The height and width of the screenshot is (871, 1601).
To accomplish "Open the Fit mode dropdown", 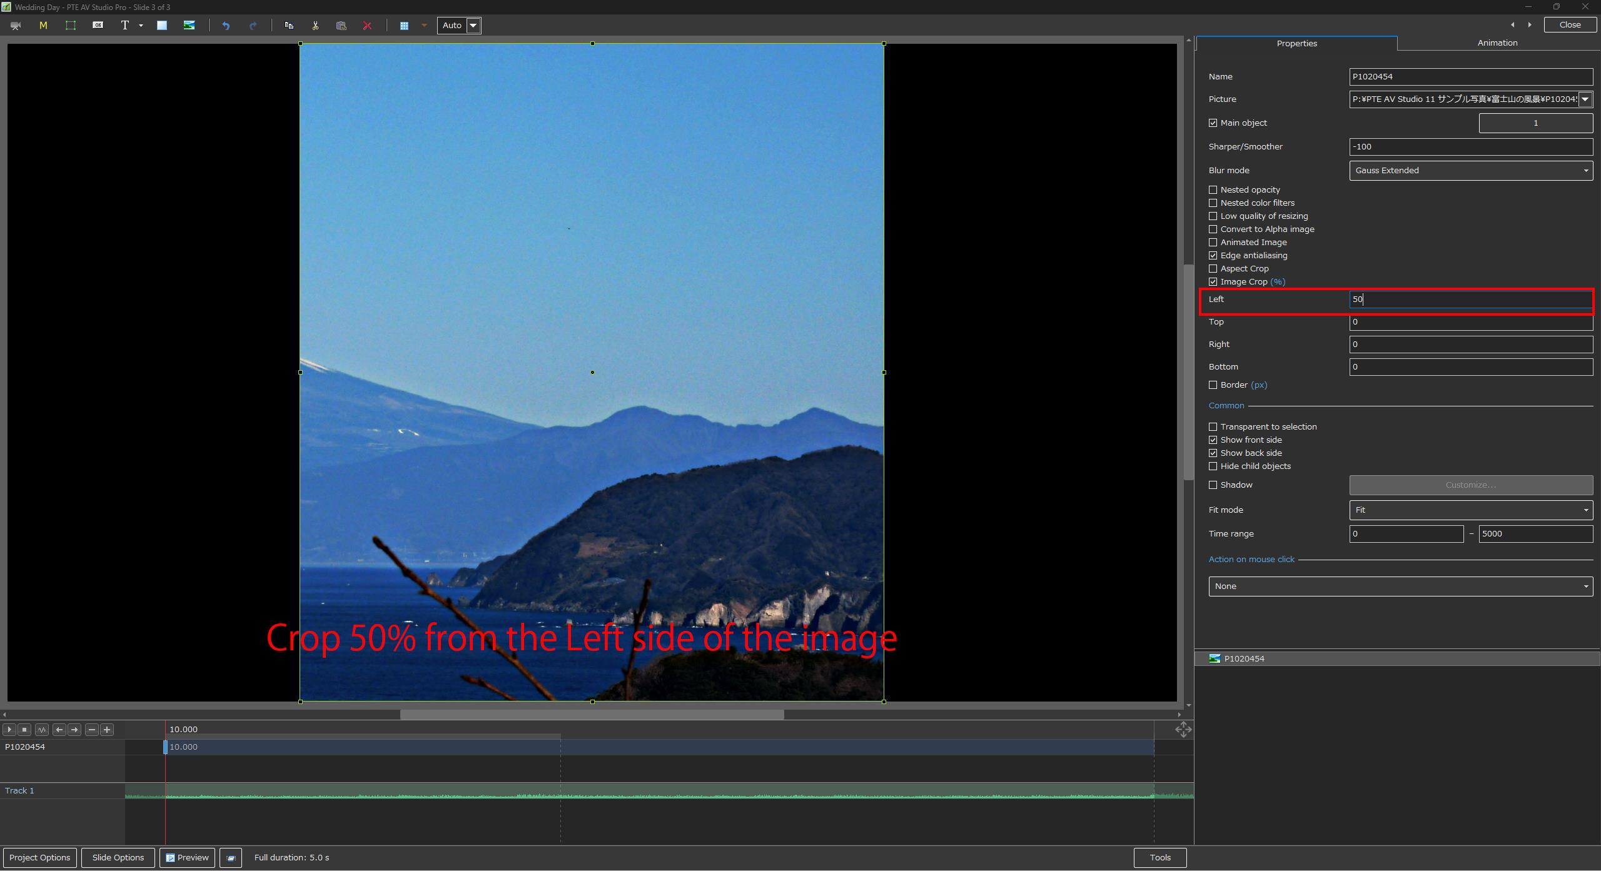I will coord(1470,510).
